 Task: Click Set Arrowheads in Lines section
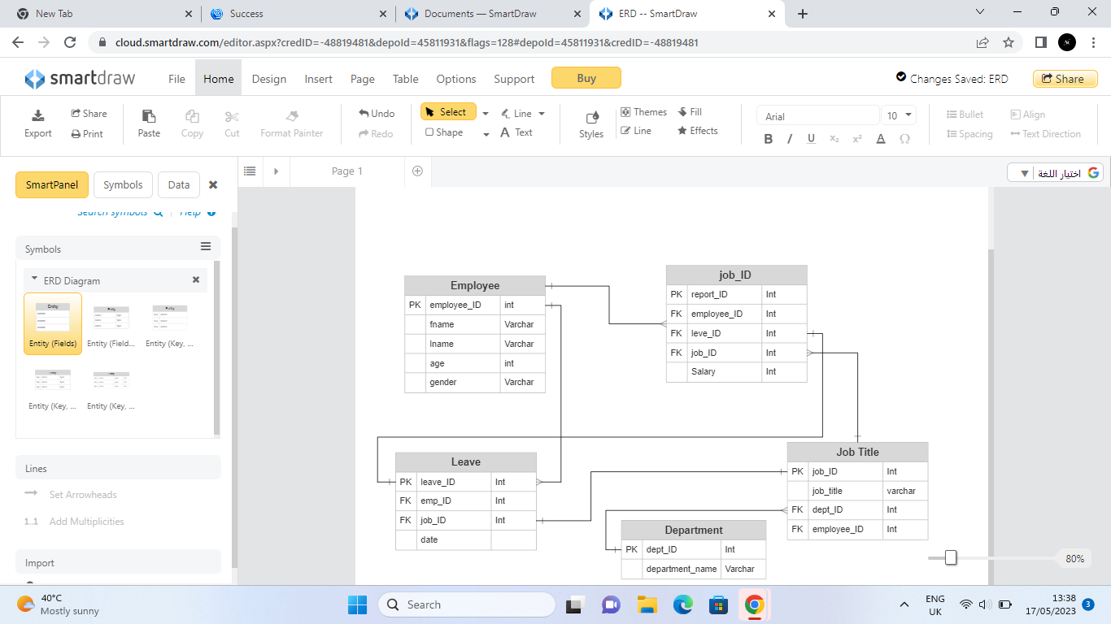(83, 495)
